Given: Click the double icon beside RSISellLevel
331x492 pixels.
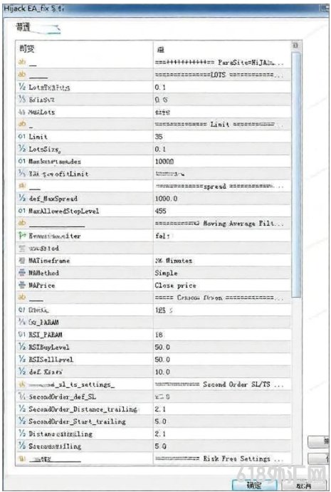Looking at the screenshot, I should (x=21, y=360).
